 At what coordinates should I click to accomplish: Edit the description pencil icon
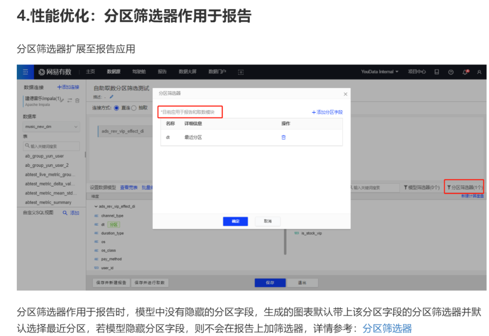111,97
